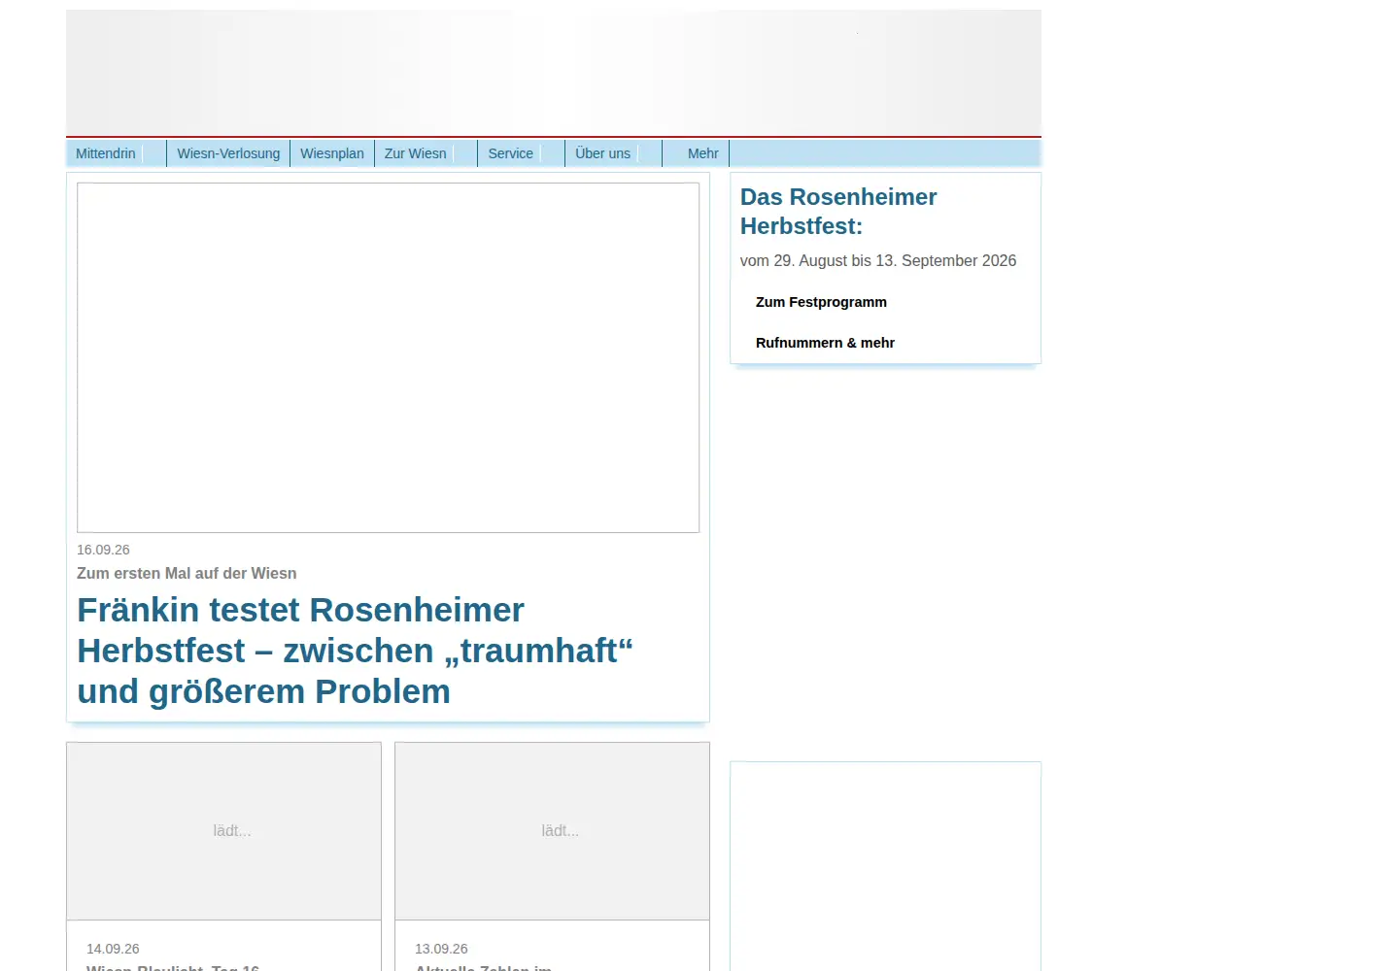Open the loading thumbnail dated 13.09.26
This screenshot has height=971, width=1399.
coord(552,831)
